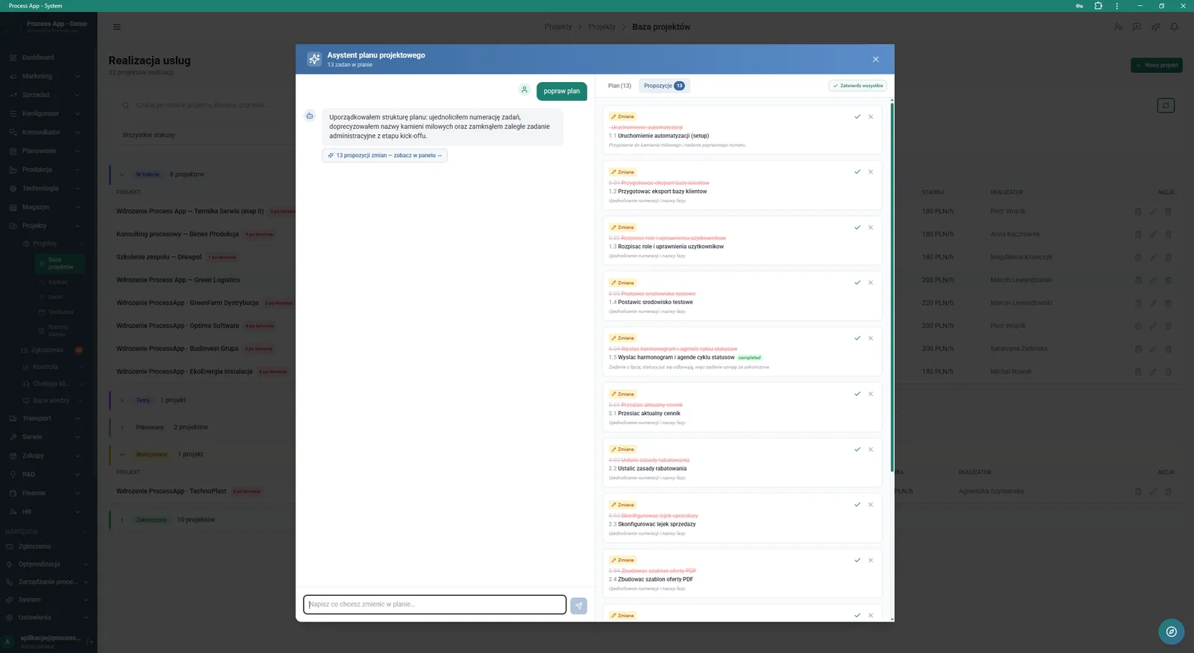Expand the Produkcja sidebar section
Screen dimensions: 1194x653
(x=45, y=169)
